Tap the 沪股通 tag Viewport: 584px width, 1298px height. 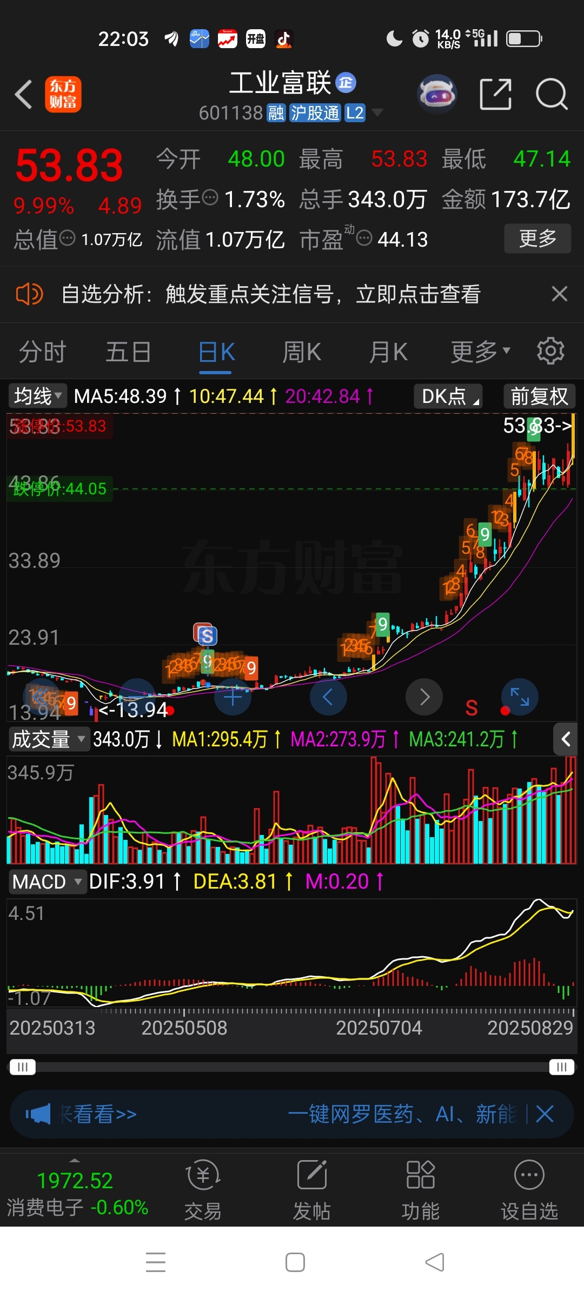315,112
